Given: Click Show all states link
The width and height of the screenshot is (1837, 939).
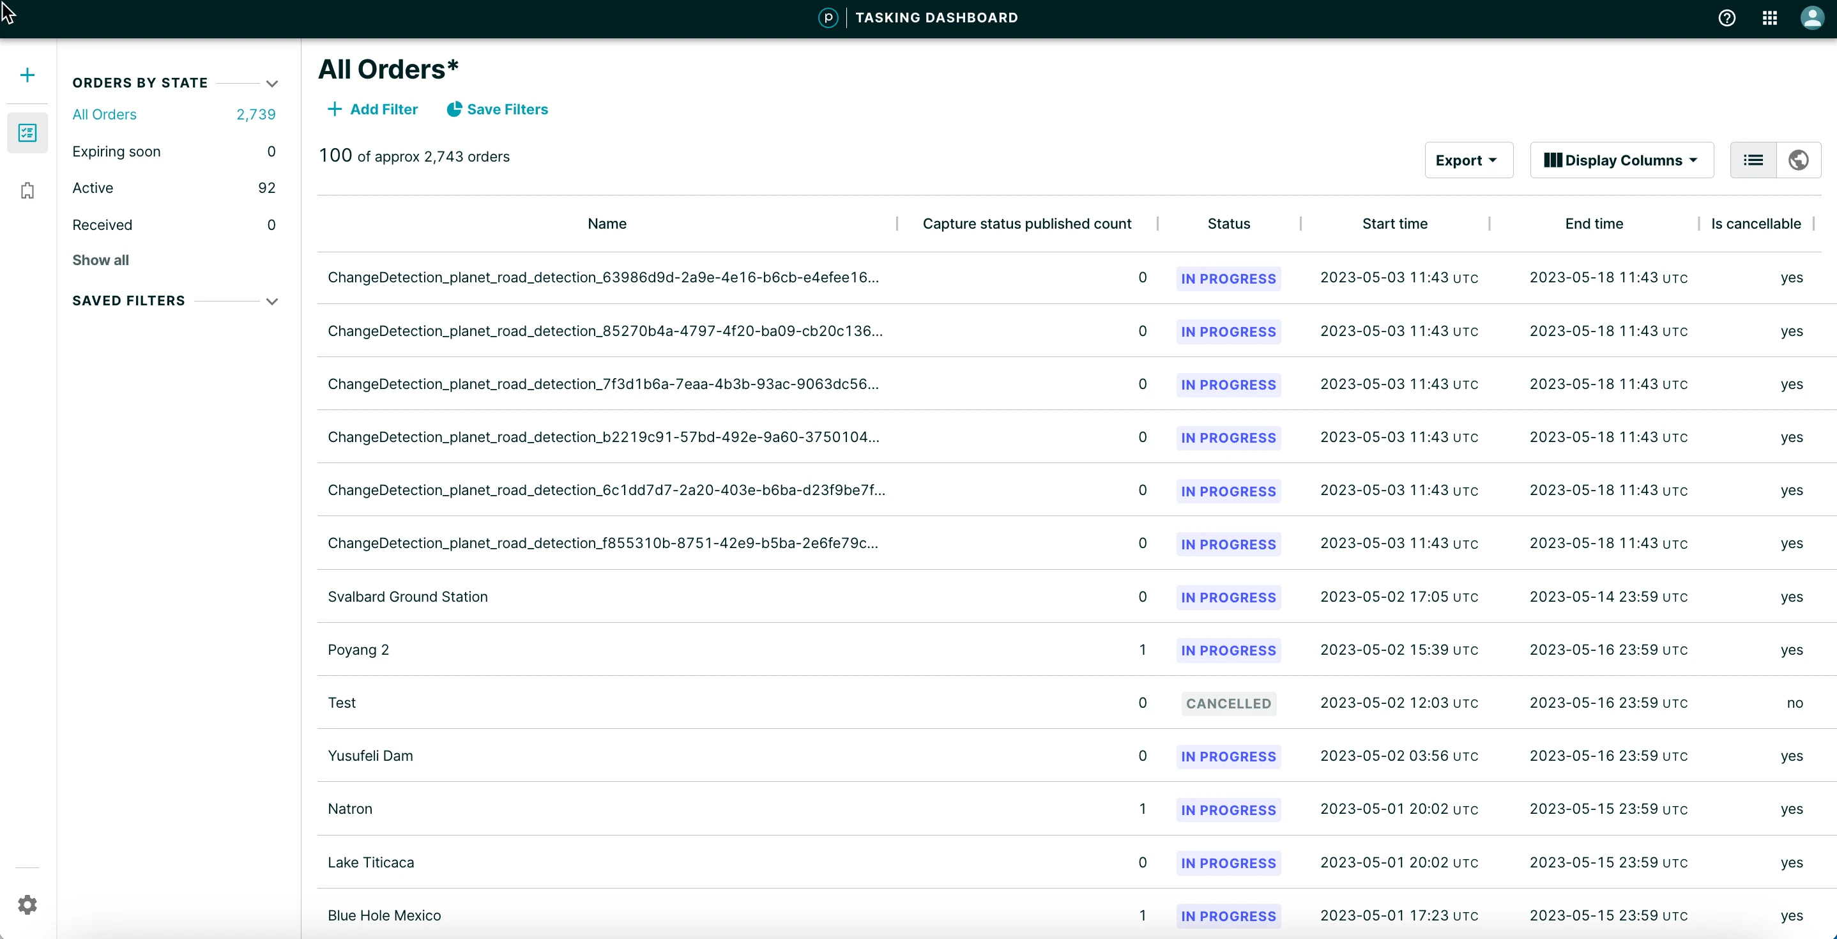Looking at the screenshot, I should pos(100,260).
